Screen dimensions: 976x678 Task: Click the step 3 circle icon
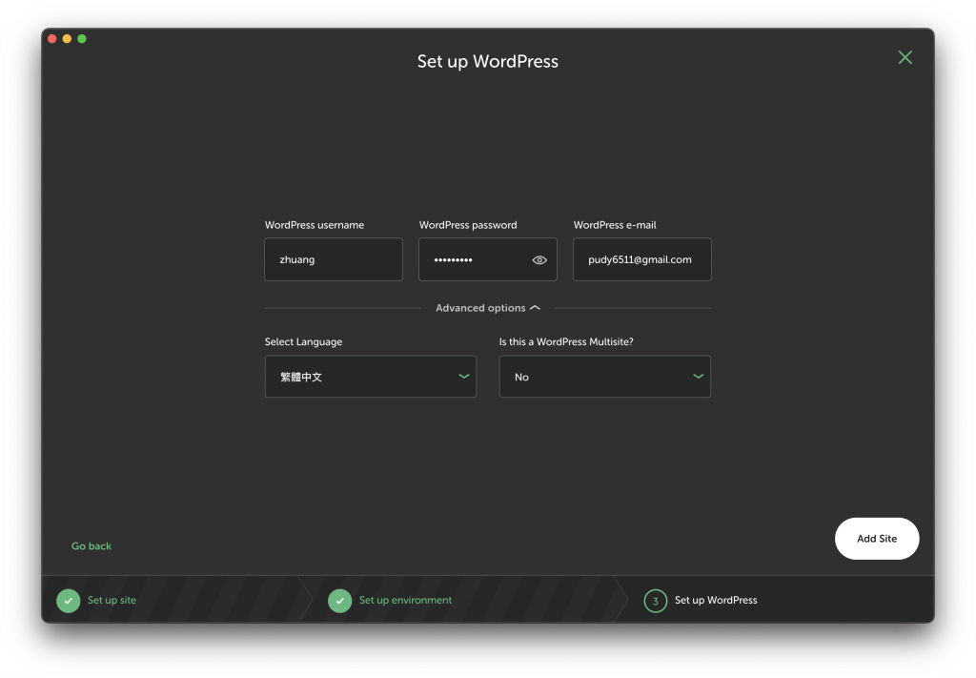[656, 601]
